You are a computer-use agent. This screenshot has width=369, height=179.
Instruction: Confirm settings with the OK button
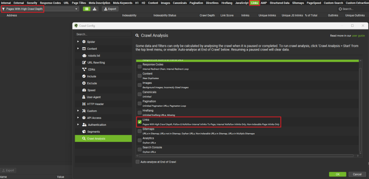coord(337,174)
